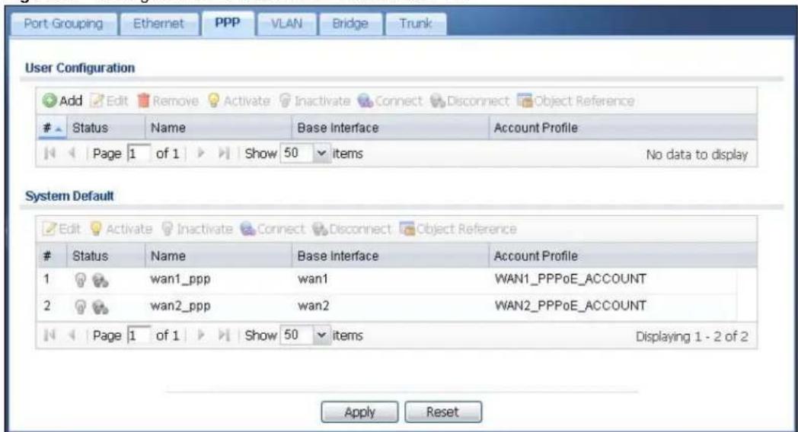Click Edit in User Configuration toolbar
Image resolution: width=798 pixels, height=432 pixels.
[110, 100]
